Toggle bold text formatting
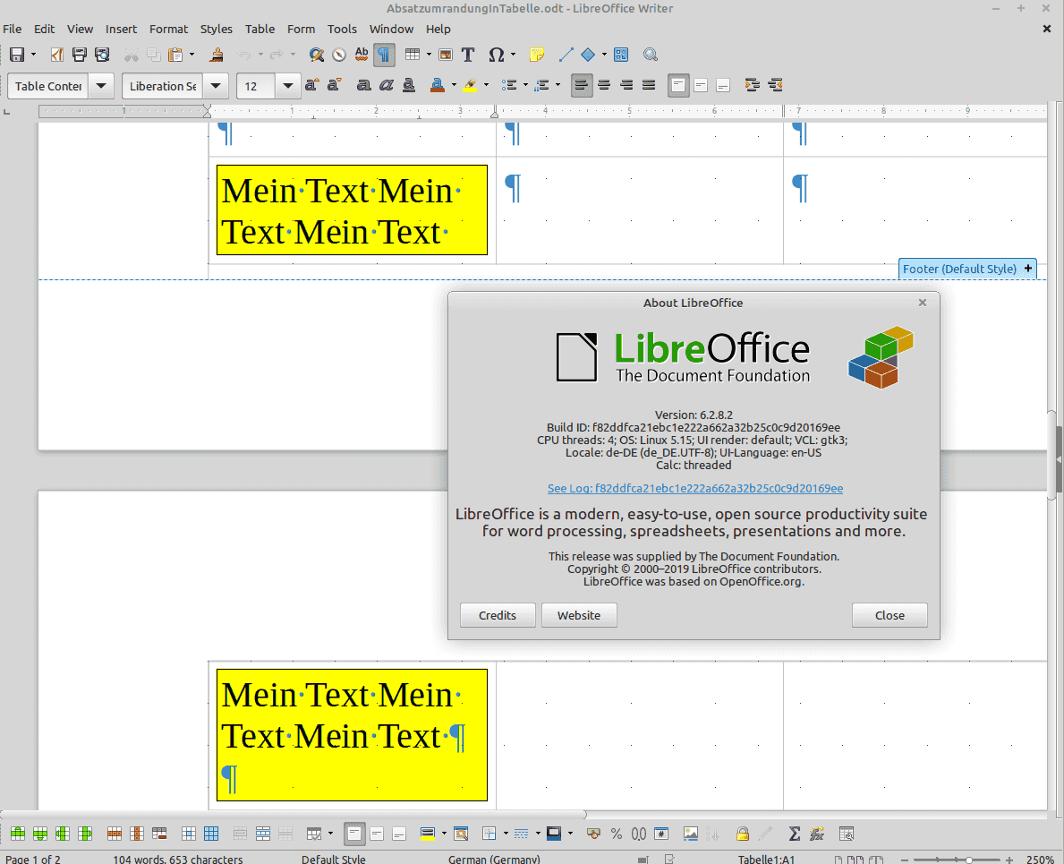Image resolution: width=1064 pixels, height=864 pixels. tap(363, 86)
